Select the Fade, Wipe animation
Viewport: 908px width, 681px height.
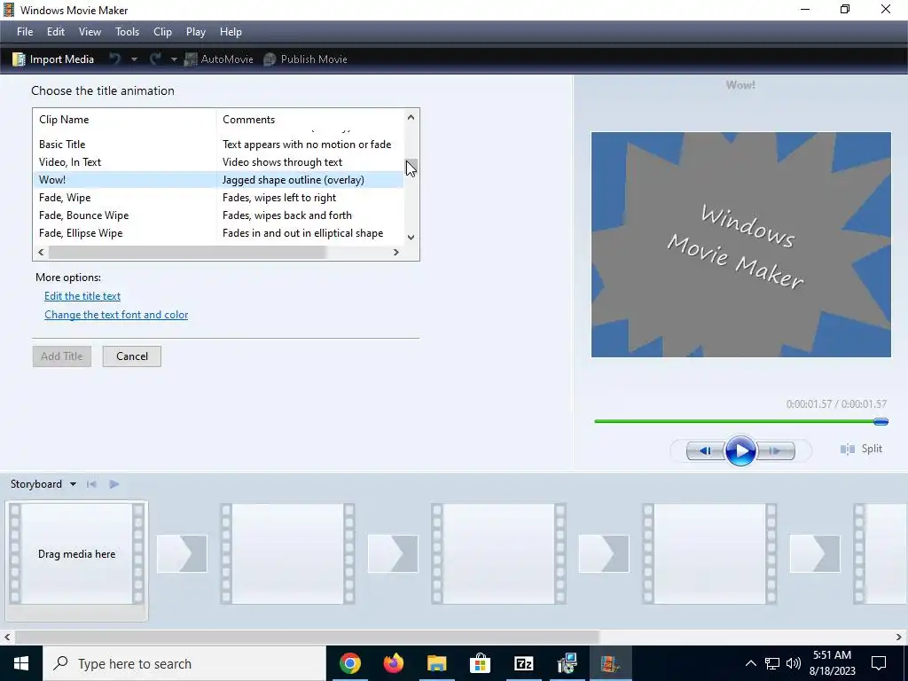click(218, 198)
